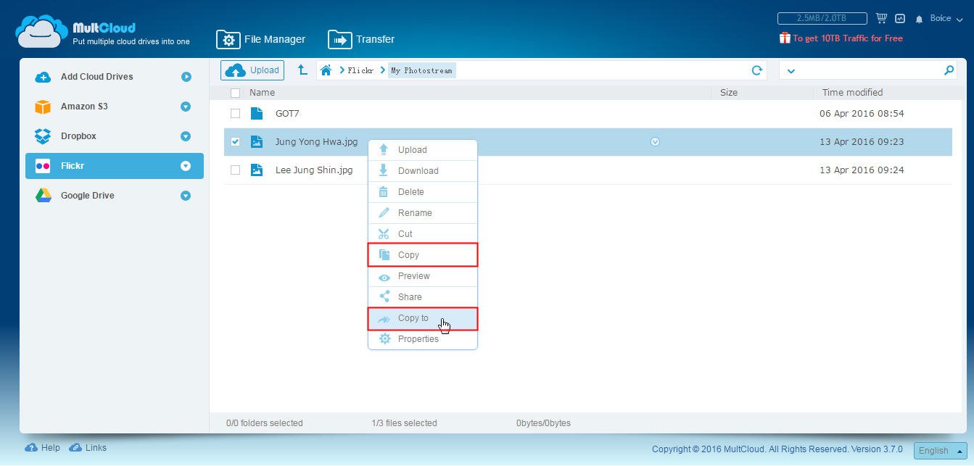Open the Jung Yong Hwa.jpg row dropdown arrow
The image size is (974, 466).
pos(655,142)
